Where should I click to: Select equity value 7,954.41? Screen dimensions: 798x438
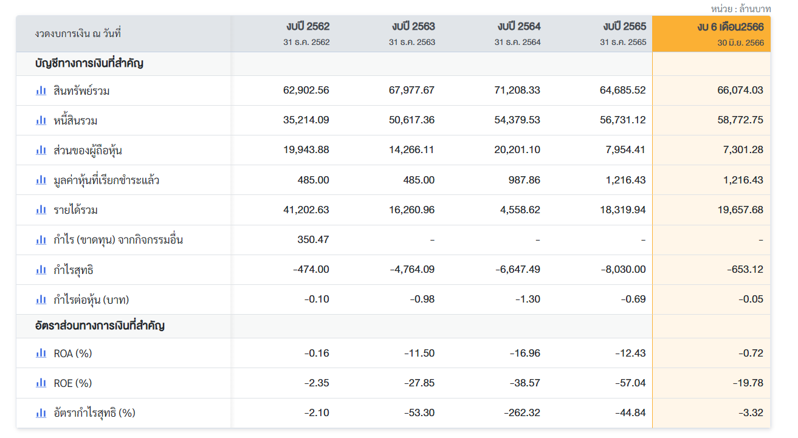625,150
